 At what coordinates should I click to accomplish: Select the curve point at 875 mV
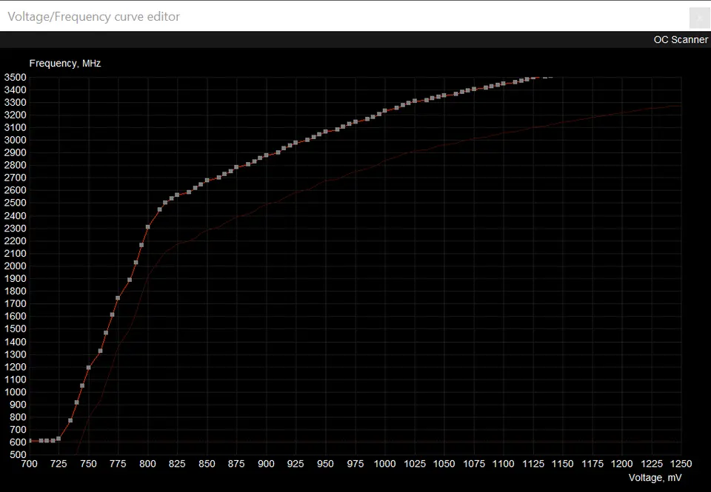click(236, 168)
